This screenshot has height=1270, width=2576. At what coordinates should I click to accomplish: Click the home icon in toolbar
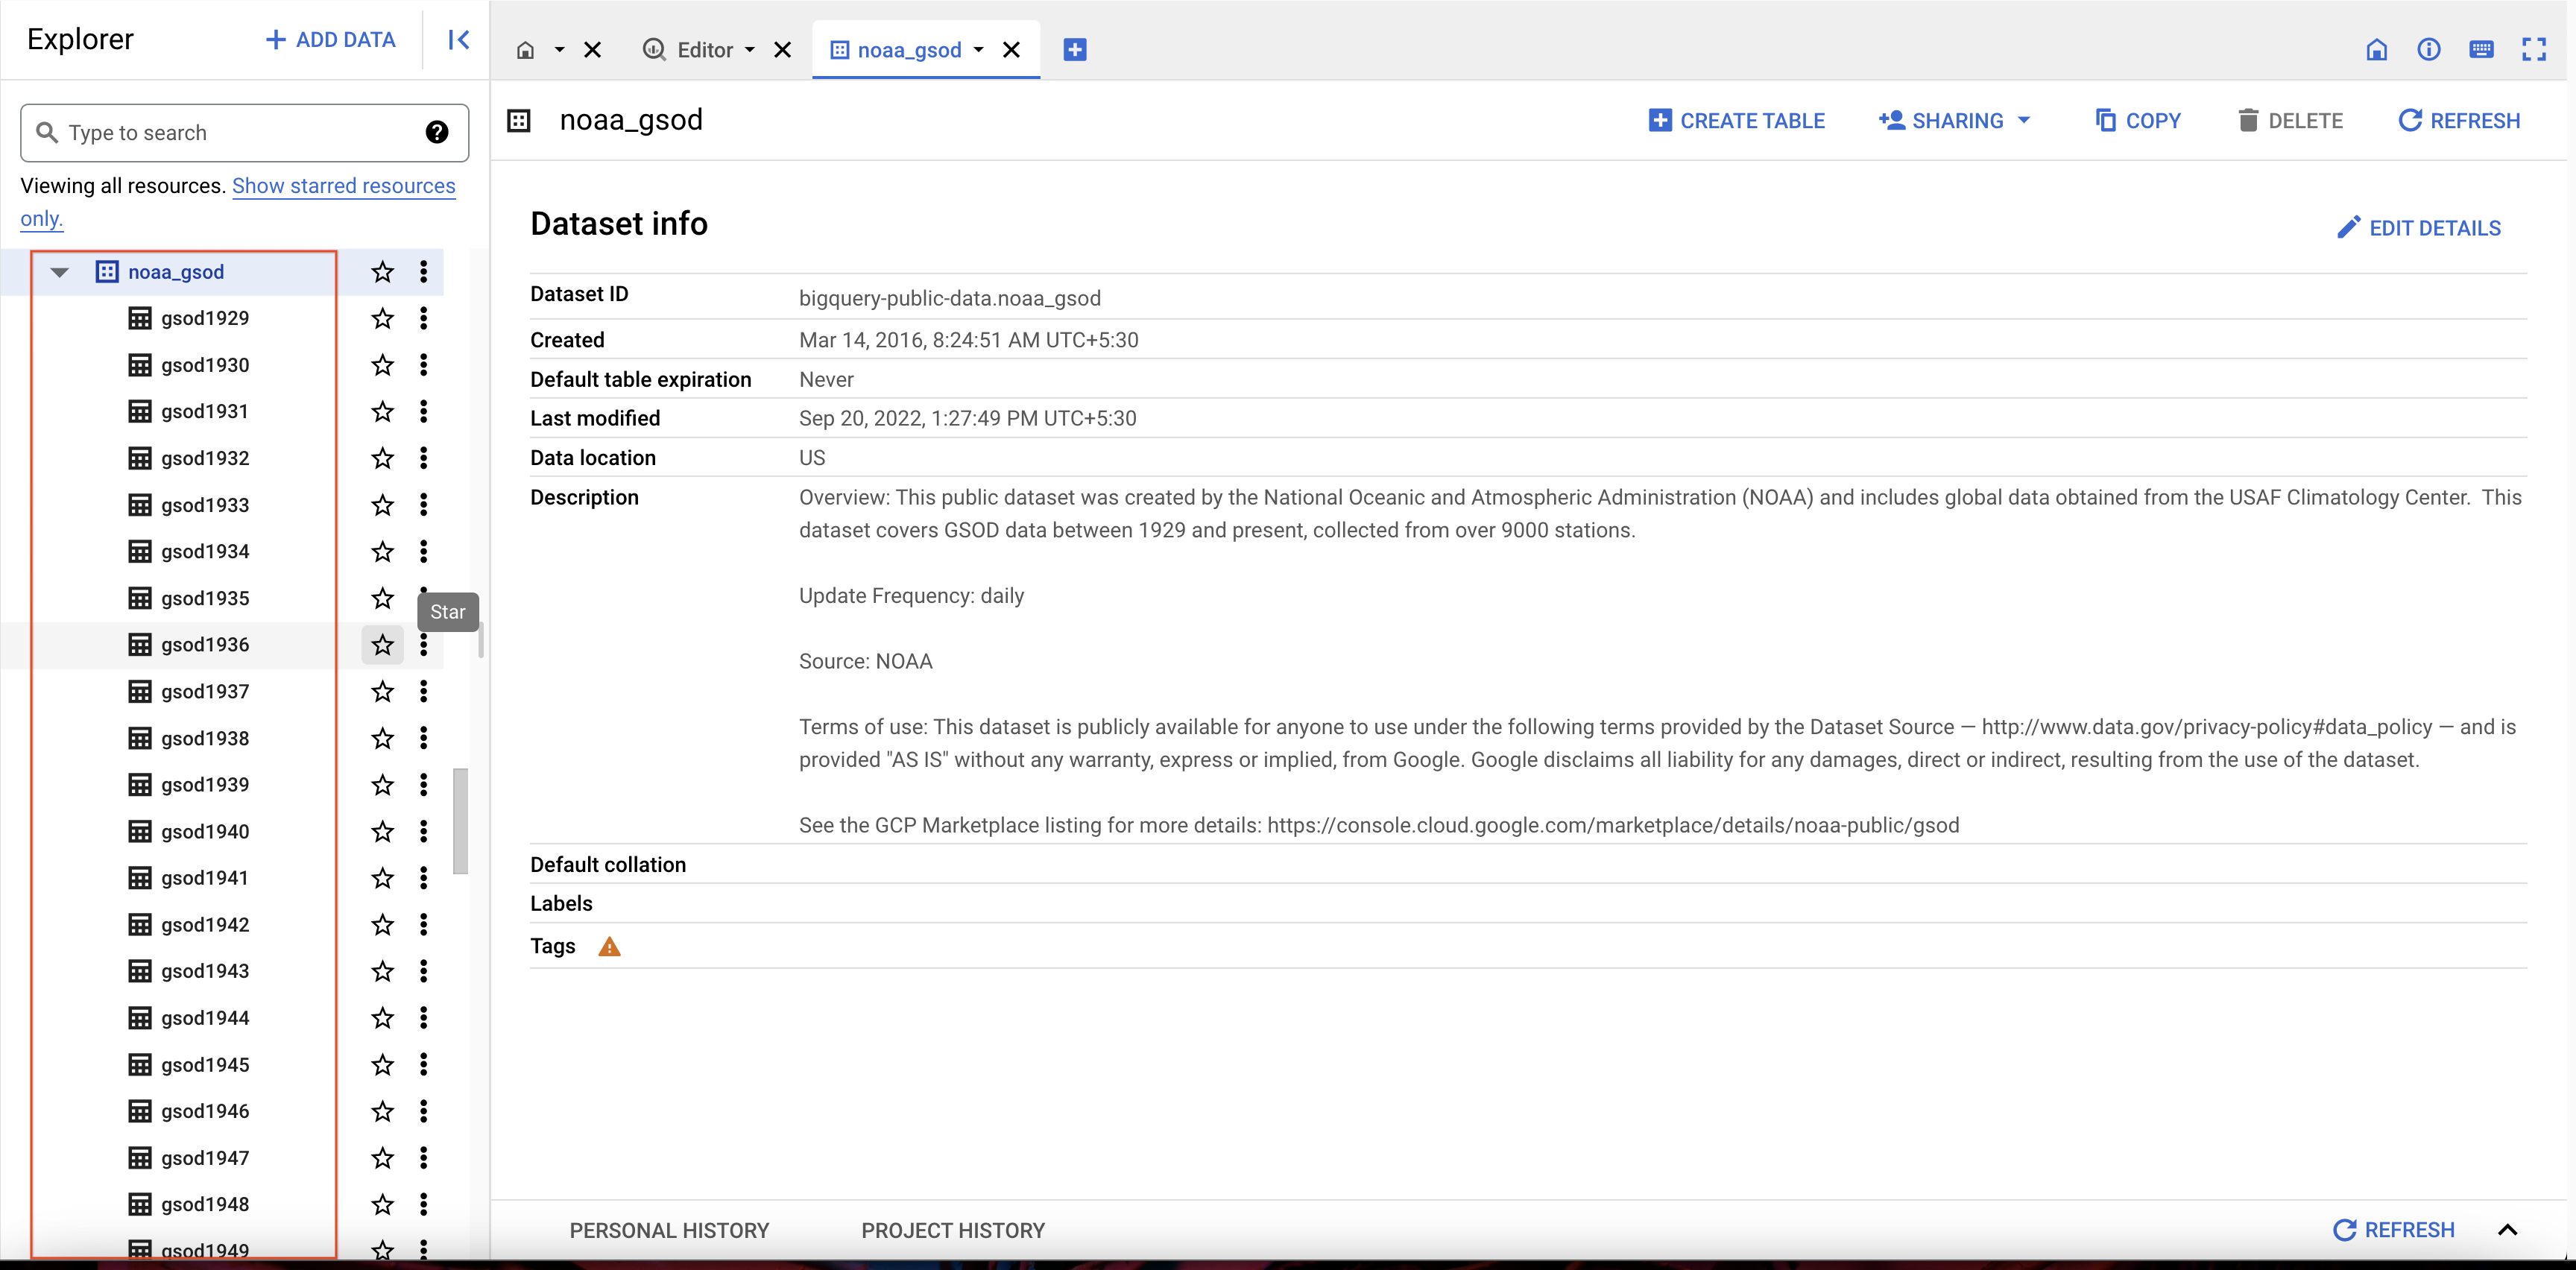2374,49
